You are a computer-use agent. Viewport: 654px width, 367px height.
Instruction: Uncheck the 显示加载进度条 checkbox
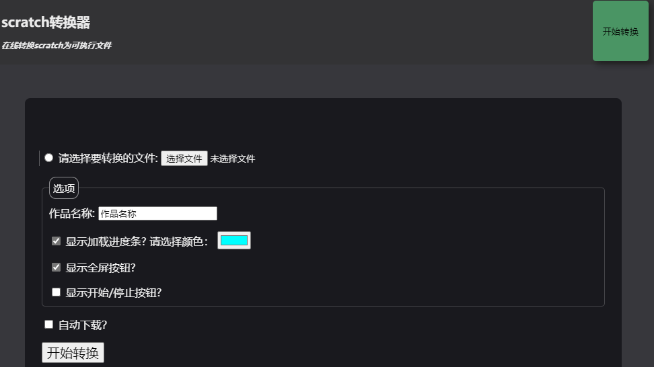tap(57, 241)
